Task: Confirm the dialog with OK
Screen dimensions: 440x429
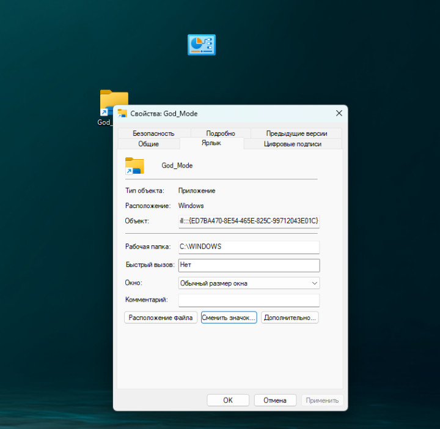Action: point(227,400)
